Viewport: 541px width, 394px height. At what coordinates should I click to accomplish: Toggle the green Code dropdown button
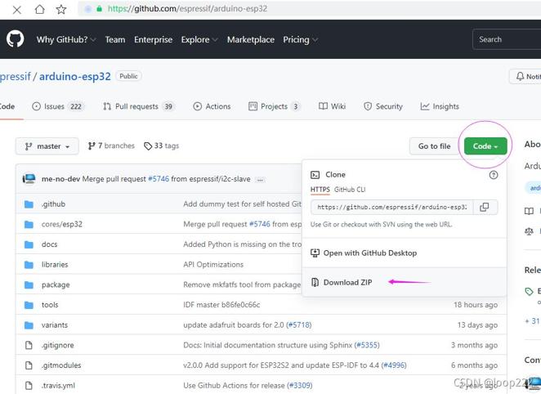(485, 146)
